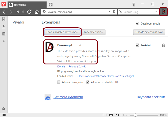Toggle side panel visibility in status bar

pyautogui.click(x=4, y=115)
